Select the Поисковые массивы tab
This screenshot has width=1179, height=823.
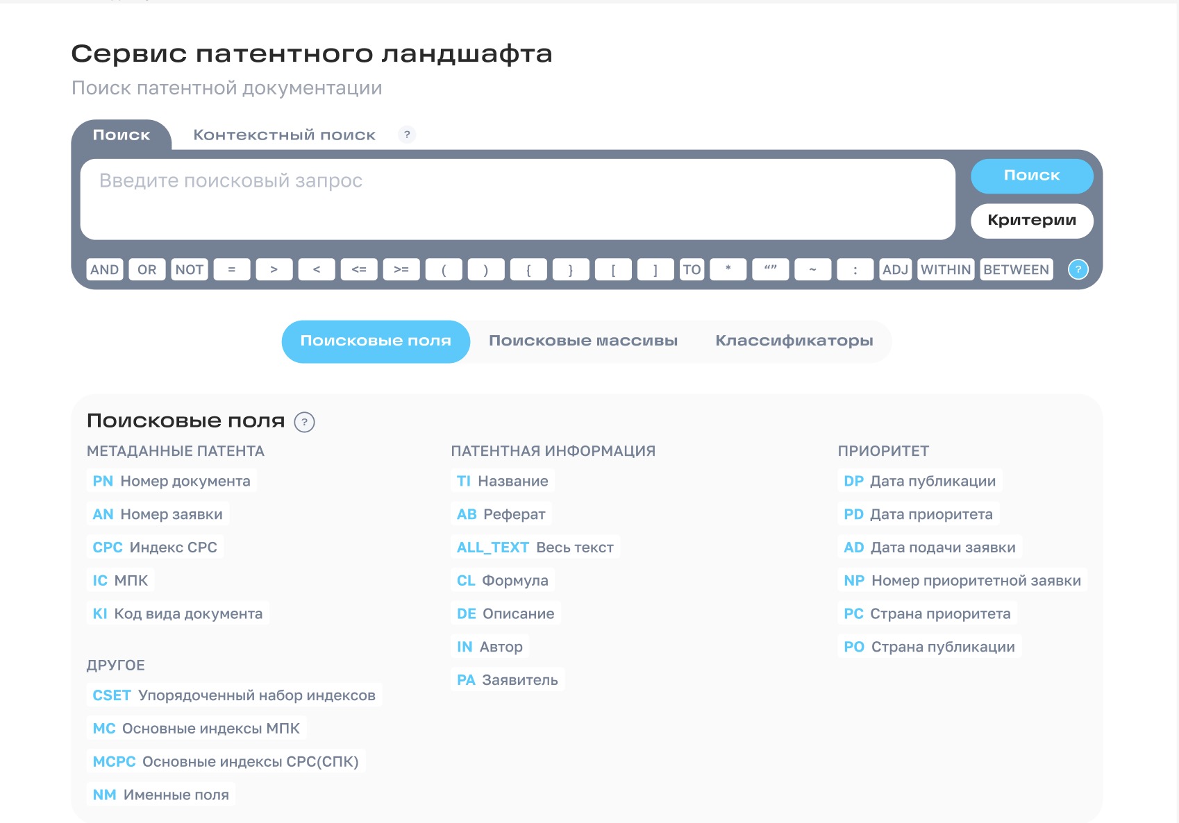pyautogui.click(x=583, y=341)
